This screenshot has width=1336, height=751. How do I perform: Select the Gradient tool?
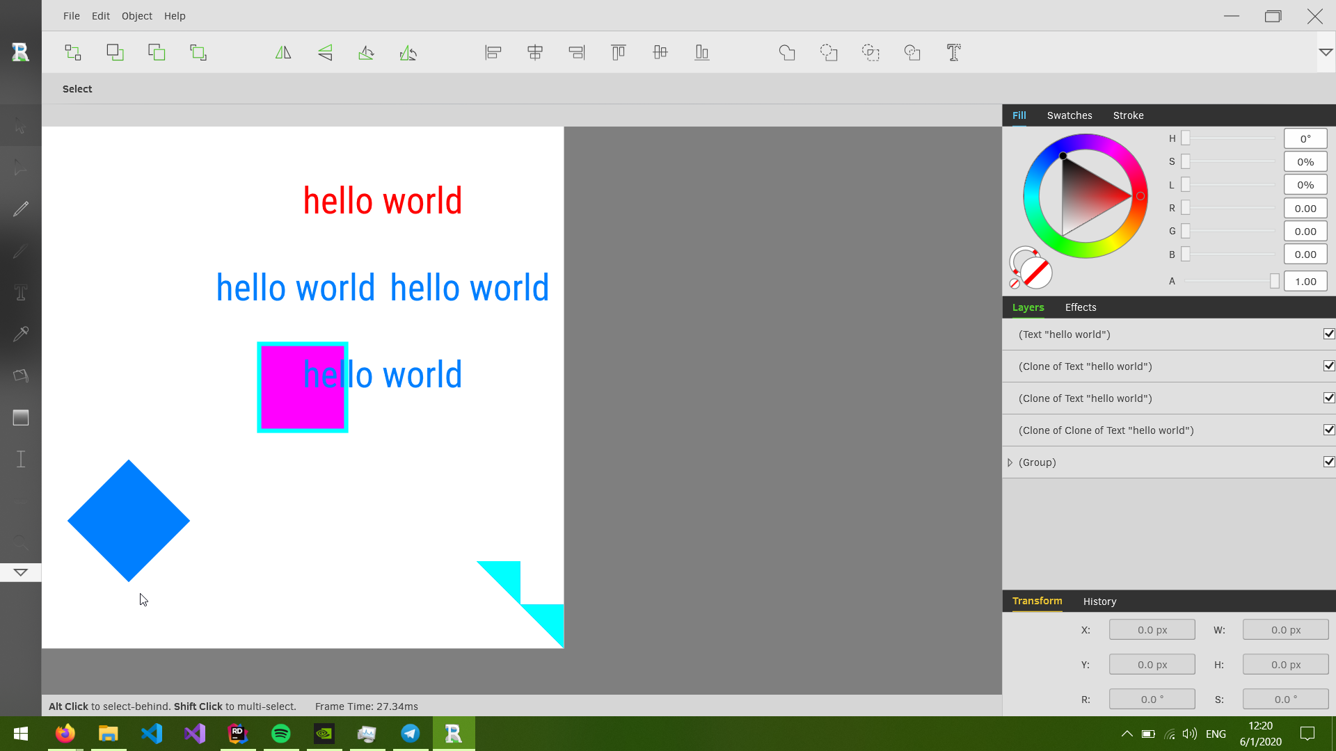coord(21,417)
